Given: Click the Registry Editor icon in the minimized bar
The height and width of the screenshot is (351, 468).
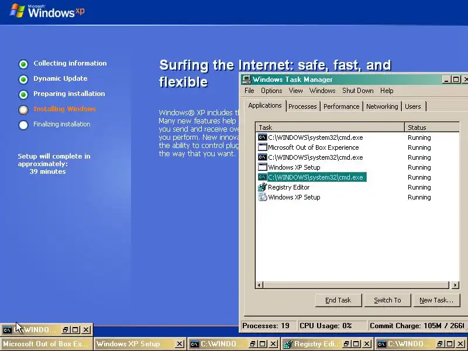Looking at the screenshot, I should pos(288,344).
